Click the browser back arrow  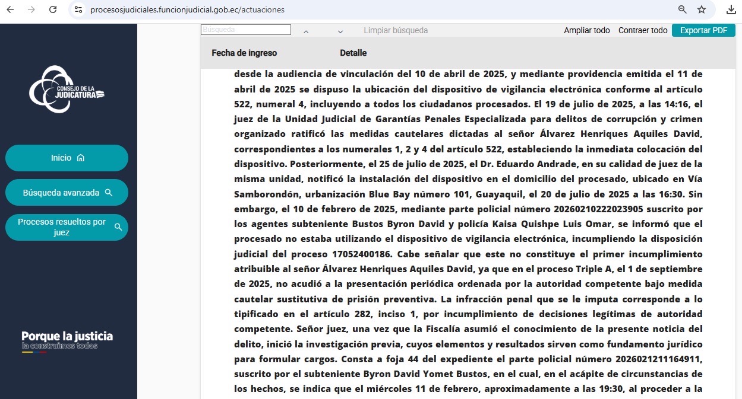pyautogui.click(x=10, y=9)
